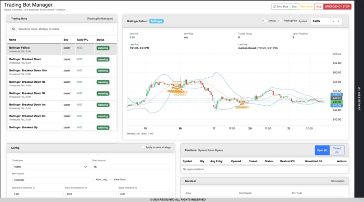Click the Stop button

click(319, 6)
